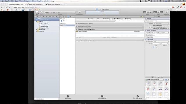Open the Code Snippet library icon
186x104 pixels.
(156, 77)
